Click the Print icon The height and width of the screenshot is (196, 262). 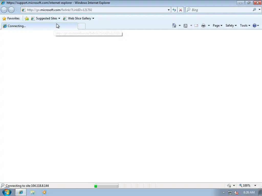coord(203,26)
